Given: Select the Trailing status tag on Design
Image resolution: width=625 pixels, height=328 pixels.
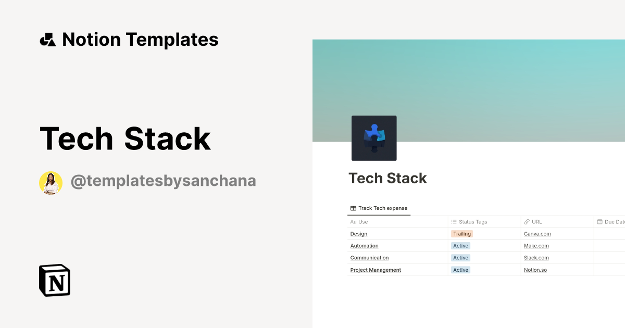Looking at the screenshot, I should click(x=462, y=233).
